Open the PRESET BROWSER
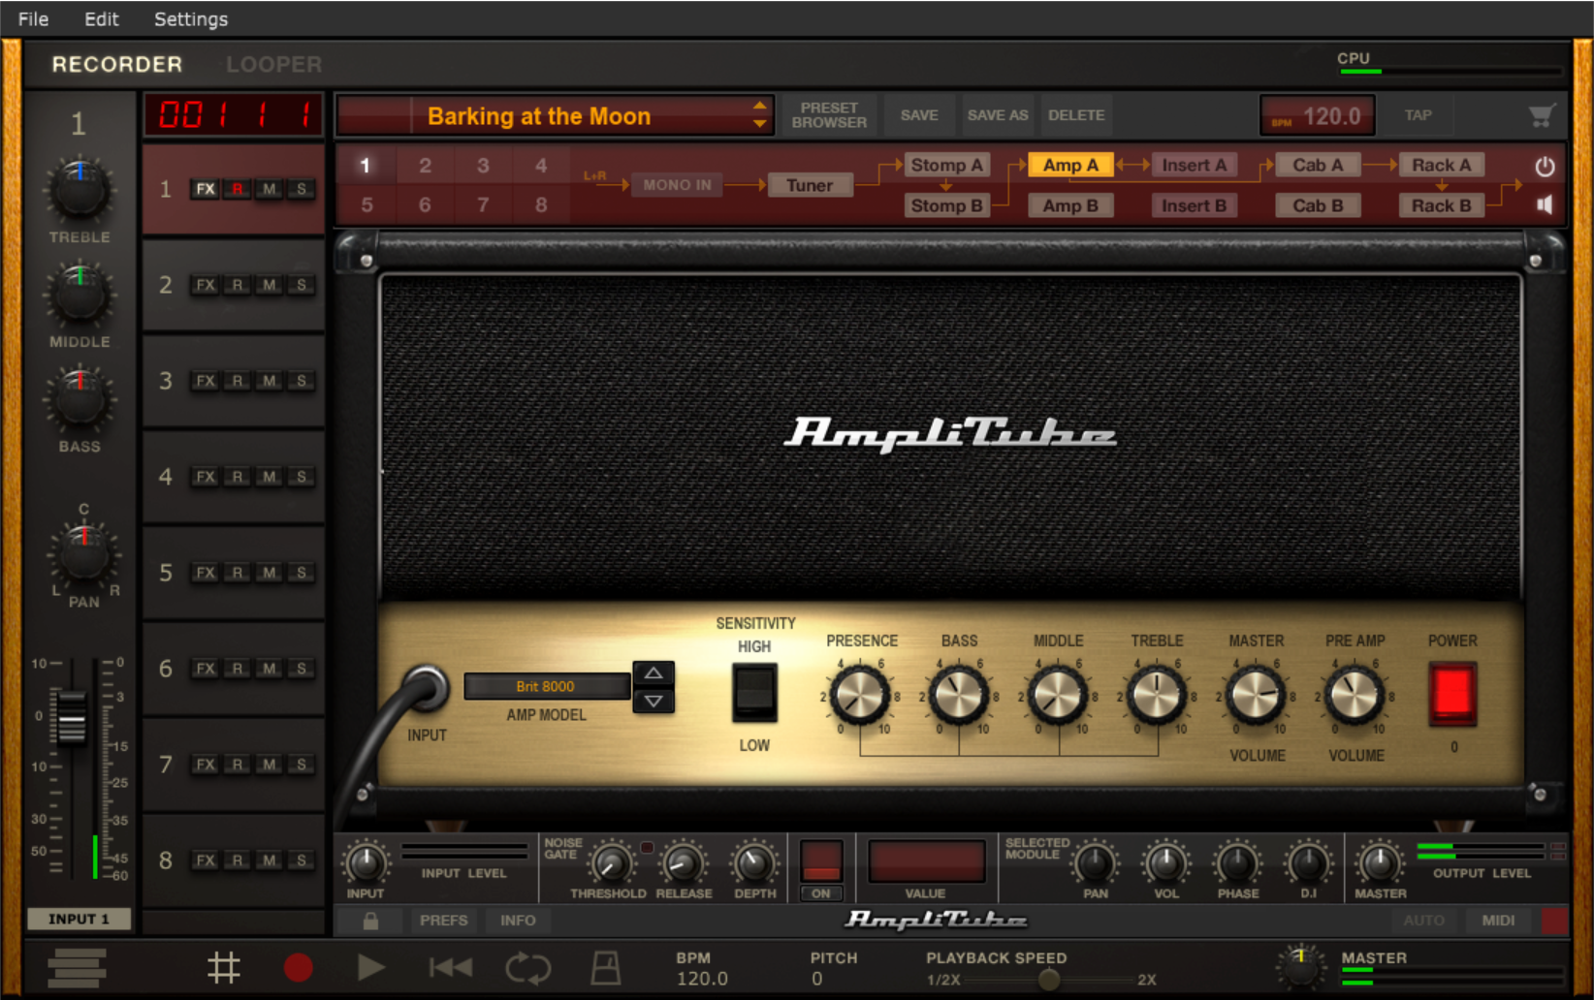This screenshot has height=1000, width=1594. pyautogui.click(x=829, y=115)
